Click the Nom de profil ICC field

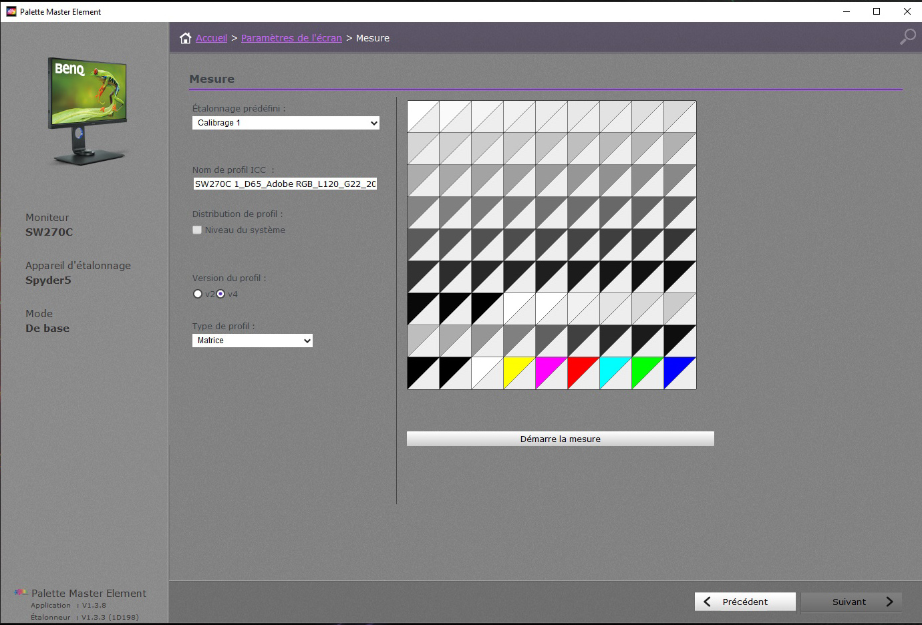click(285, 184)
